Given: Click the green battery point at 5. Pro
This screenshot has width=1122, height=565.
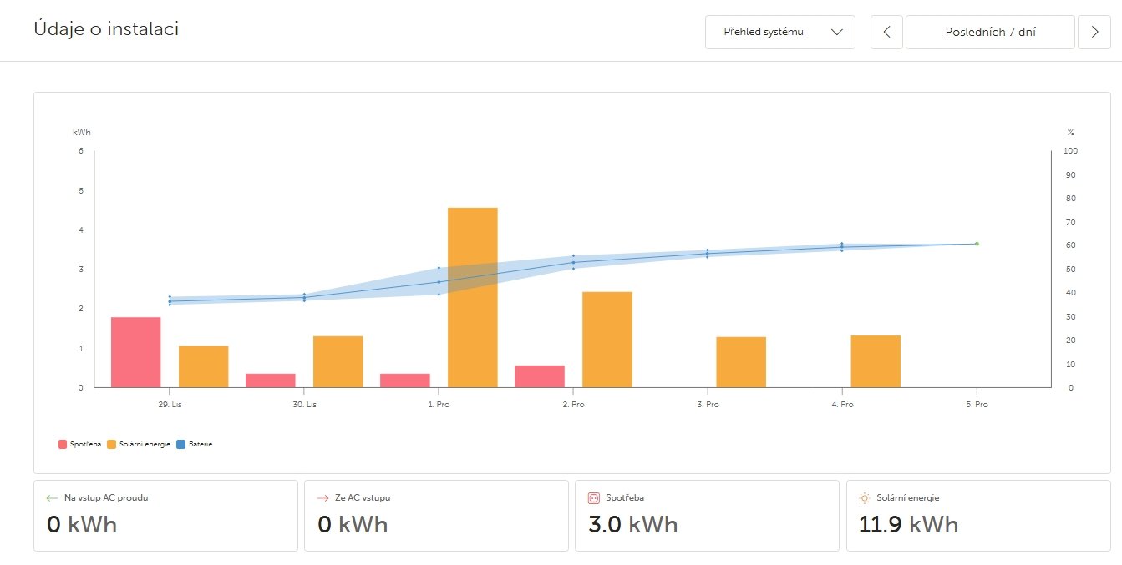Looking at the screenshot, I should pyautogui.click(x=977, y=244).
